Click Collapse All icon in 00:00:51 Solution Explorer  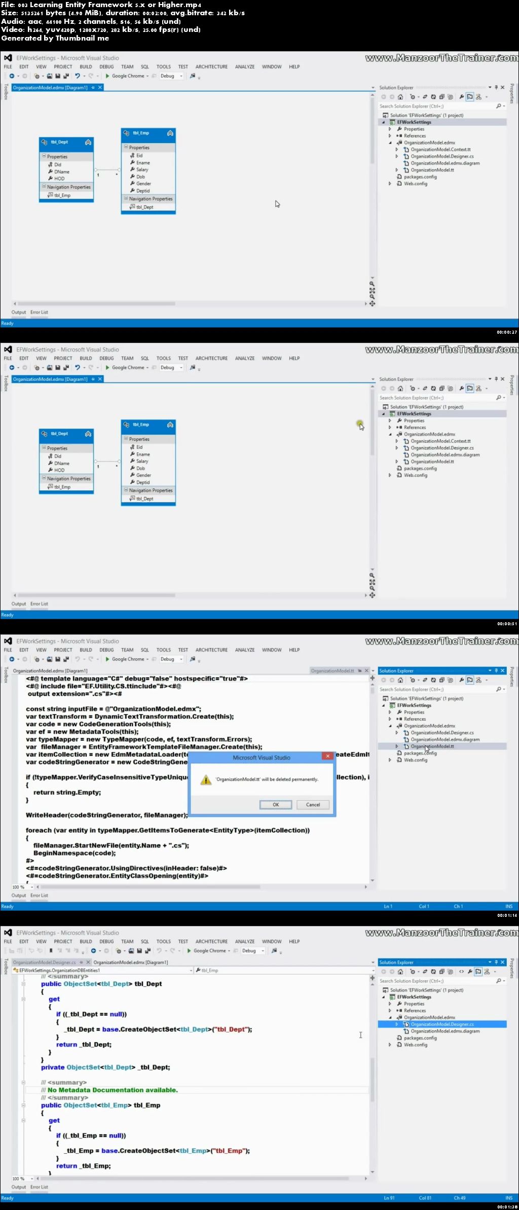pos(441,388)
